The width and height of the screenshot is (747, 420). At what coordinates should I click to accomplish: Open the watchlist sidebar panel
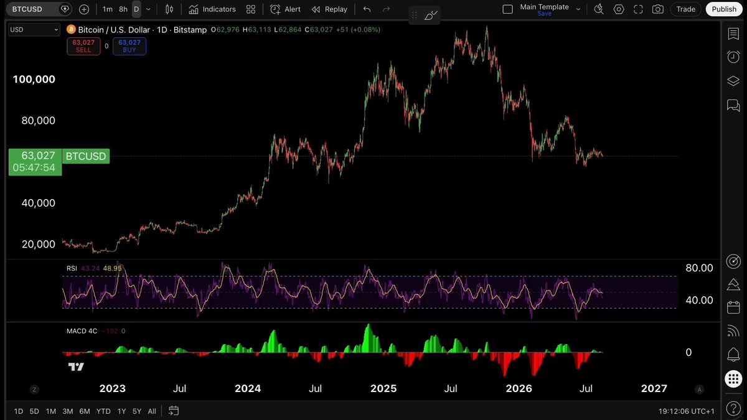pyautogui.click(x=733, y=33)
